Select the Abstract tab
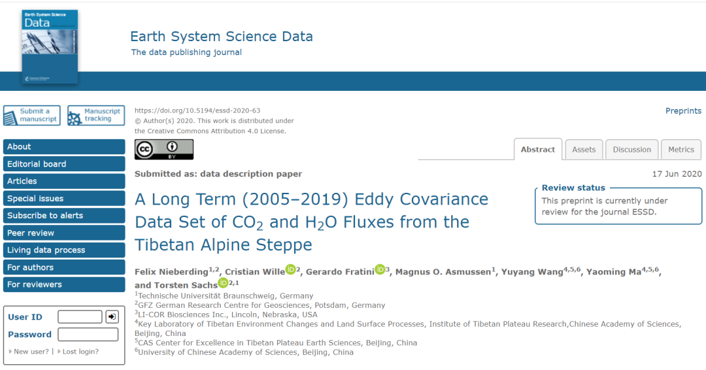The image size is (706, 370). pos(537,150)
